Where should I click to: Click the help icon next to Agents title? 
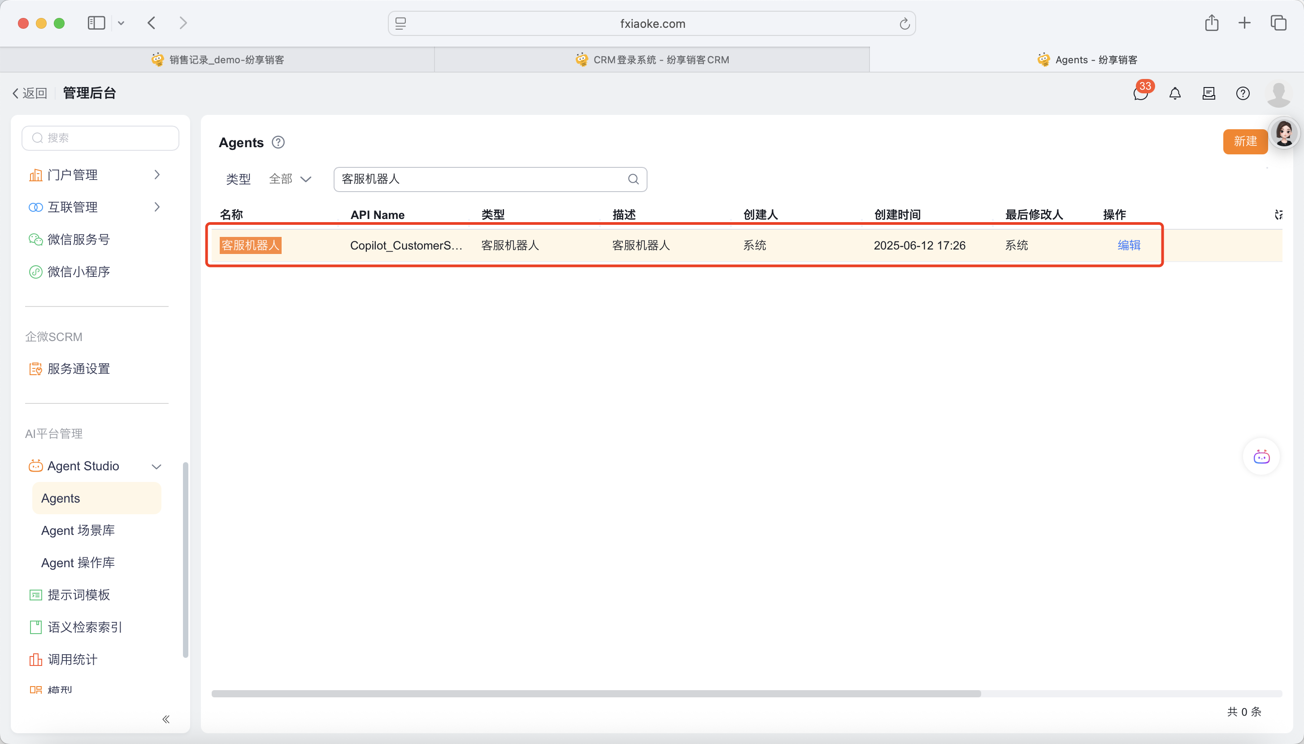click(x=278, y=143)
